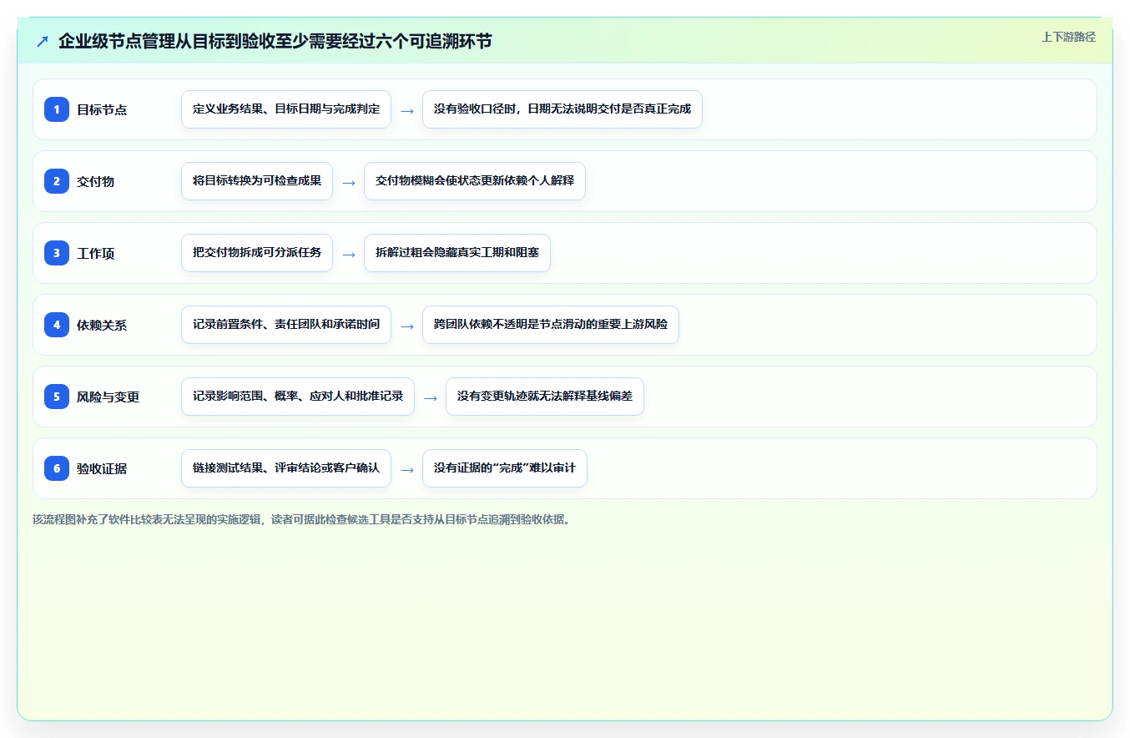Click the arrow in the 交付物 row
This screenshot has height=738, width=1130.
(349, 183)
